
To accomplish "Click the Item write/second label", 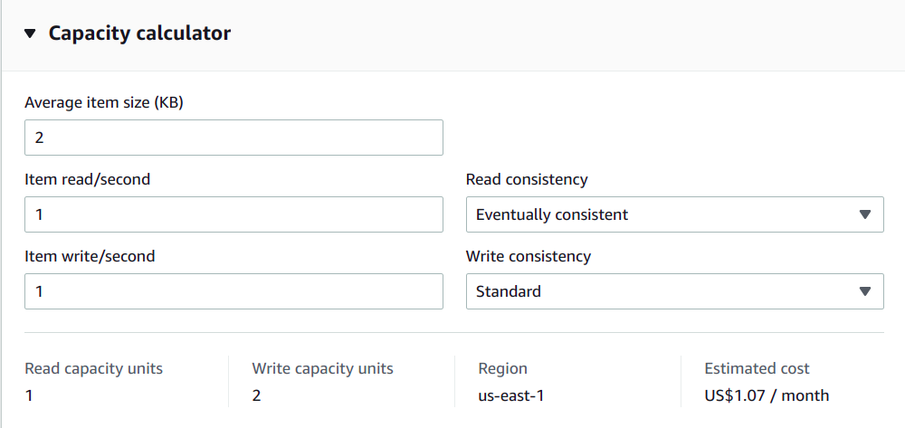I will point(90,256).
